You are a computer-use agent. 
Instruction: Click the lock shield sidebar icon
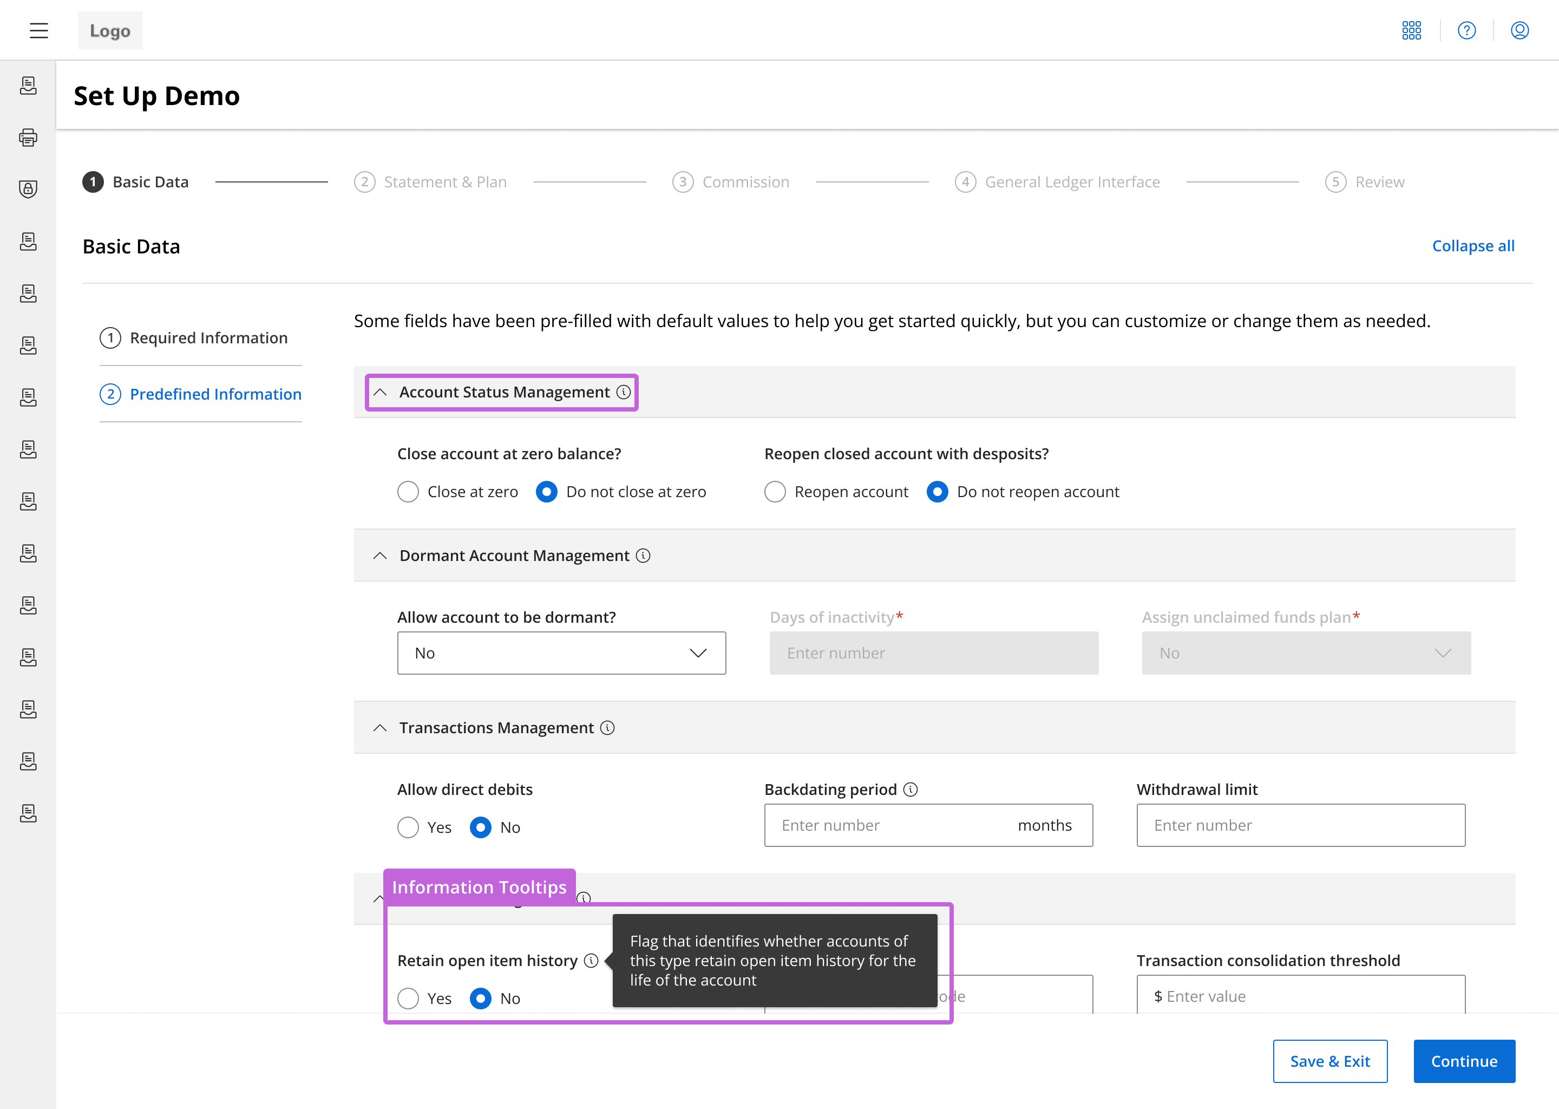point(28,189)
